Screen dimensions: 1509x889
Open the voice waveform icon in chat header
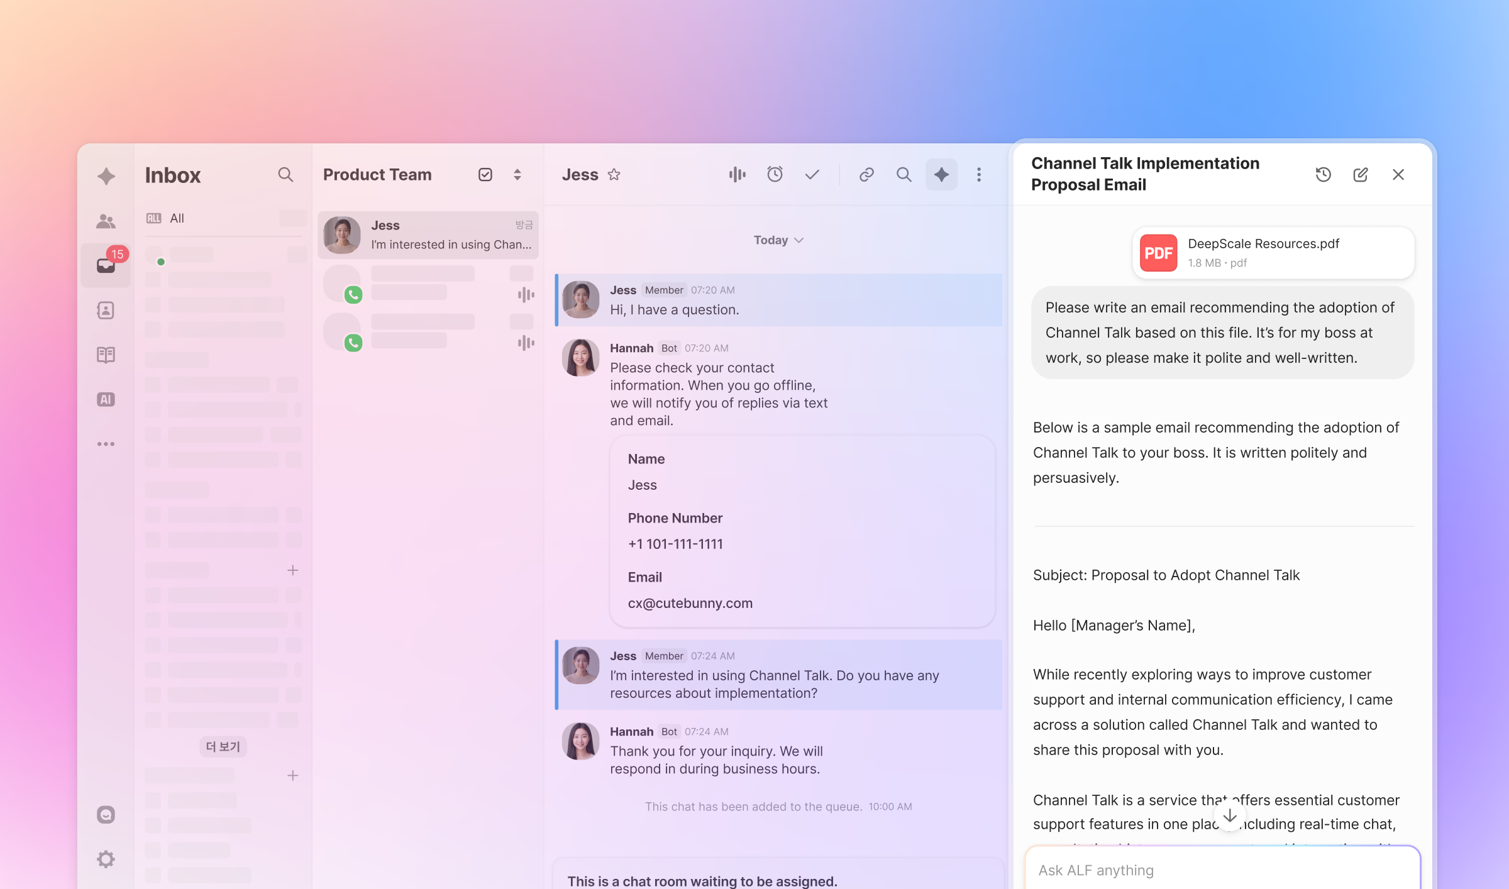(x=737, y=175)
